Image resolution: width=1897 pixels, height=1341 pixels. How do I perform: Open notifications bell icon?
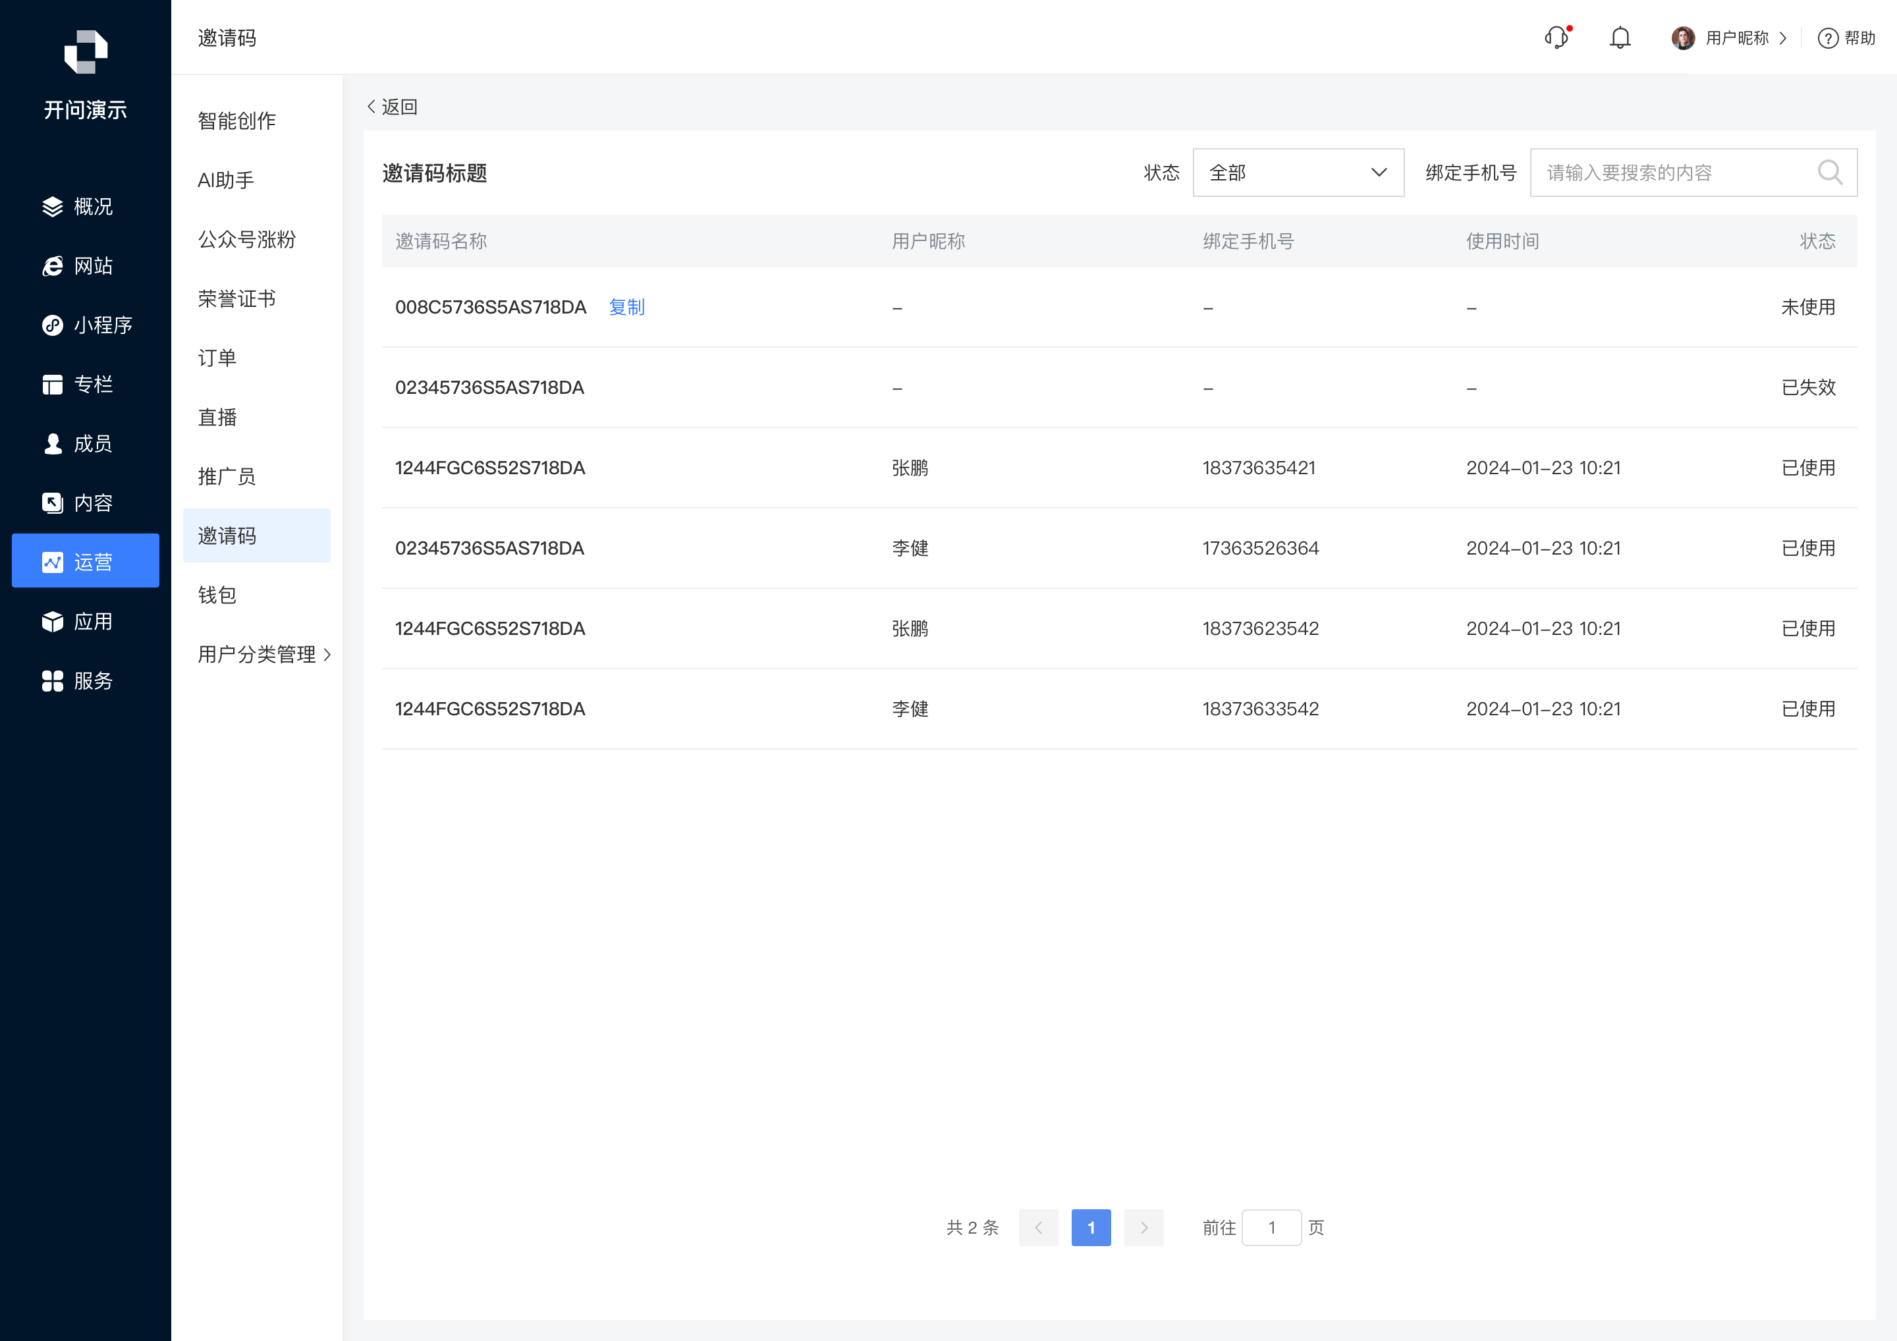[x=1620, y=38]
